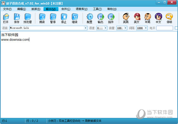Click the text line 当下软件园
178x124 pixels.
tap(10, 35)
